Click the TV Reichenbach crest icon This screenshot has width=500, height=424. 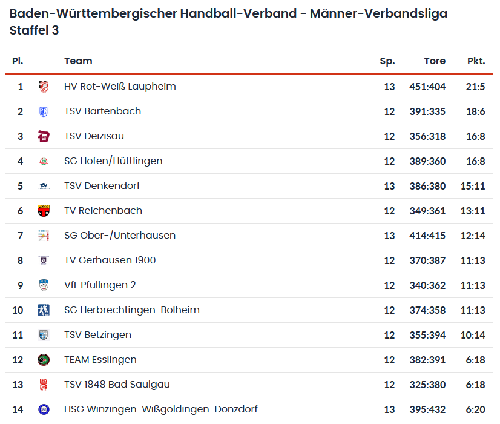click(43, 211)
